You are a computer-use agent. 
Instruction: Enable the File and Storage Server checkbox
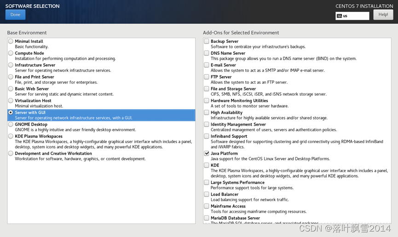207,88
